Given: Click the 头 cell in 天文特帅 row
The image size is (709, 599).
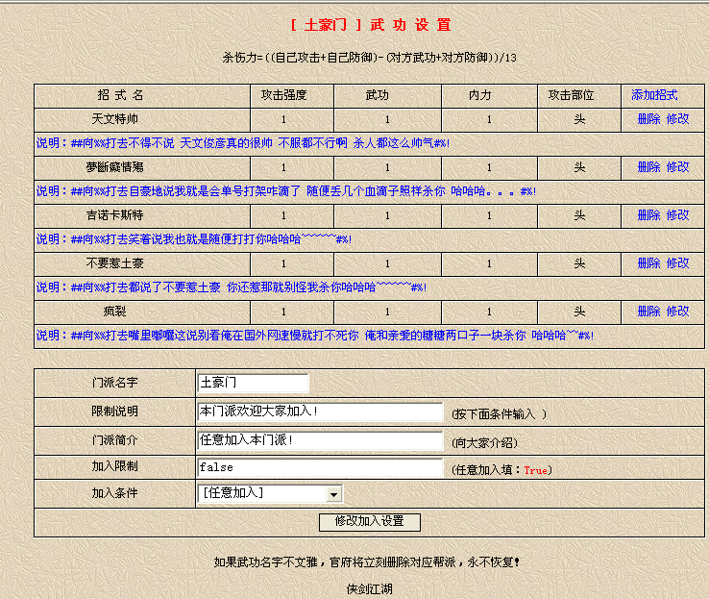Looking at the screenshot, I should [579, 119].
